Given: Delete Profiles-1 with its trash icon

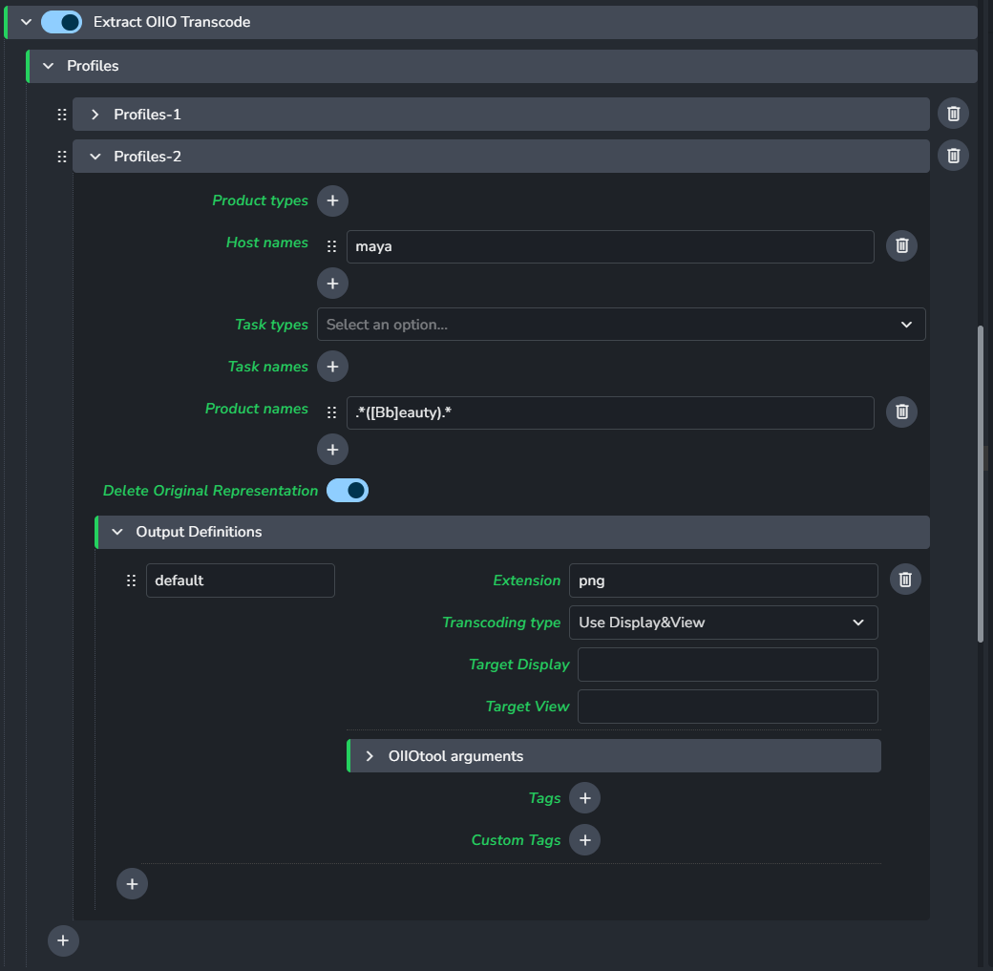Looking at the screenshot, I should click(x=953, y=114).
